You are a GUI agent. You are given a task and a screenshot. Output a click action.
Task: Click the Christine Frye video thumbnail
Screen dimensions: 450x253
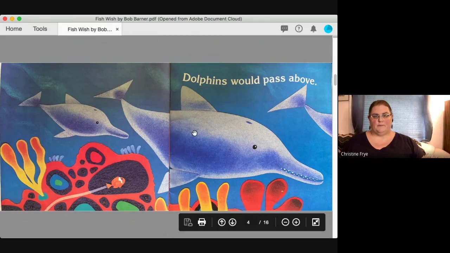394,126
